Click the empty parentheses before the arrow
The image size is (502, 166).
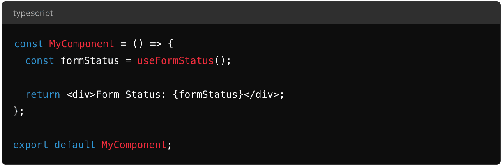(x=138, y=44)
